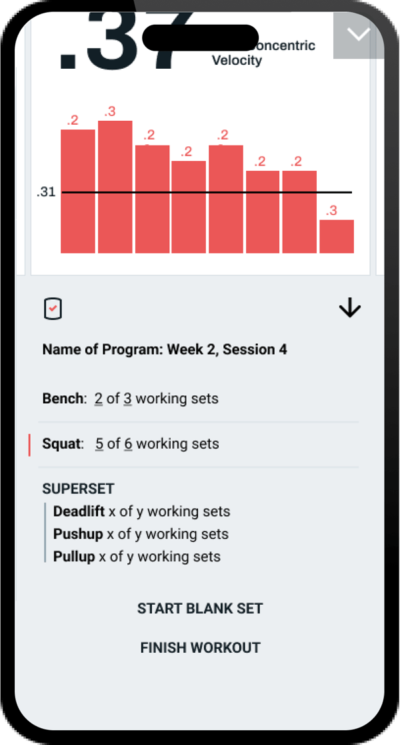Open the Pushup superset exercise

click(141, 534)
